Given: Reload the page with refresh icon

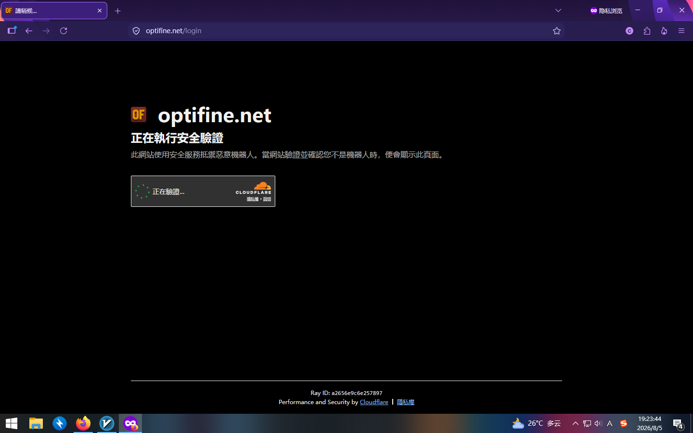Looking at the screenshot, I should 64,31.
